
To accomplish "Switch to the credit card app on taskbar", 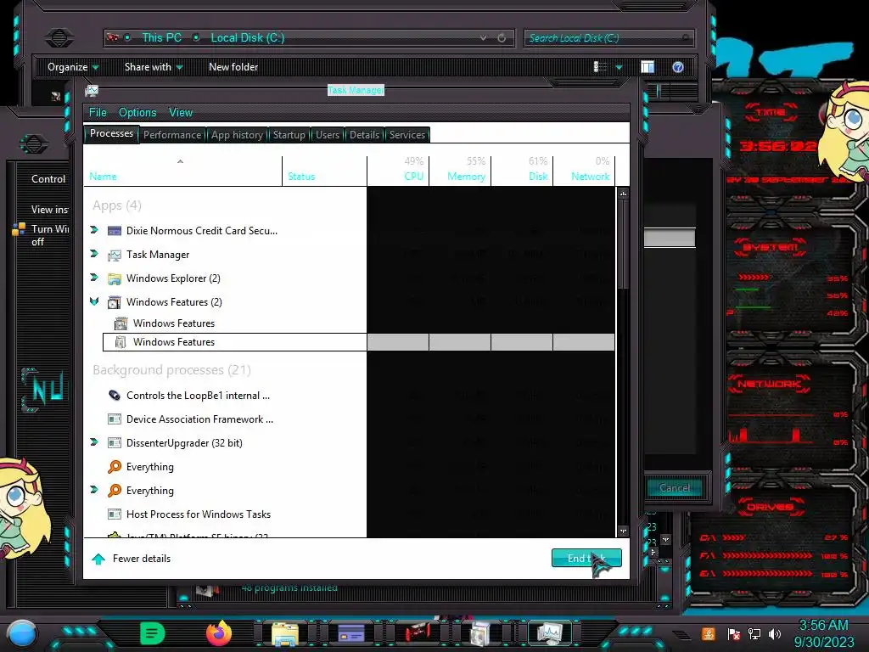I will [x=351, y=633].
